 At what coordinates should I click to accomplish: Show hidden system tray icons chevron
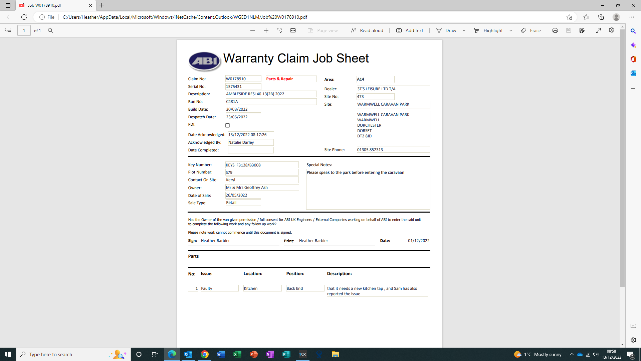[x=572, y=354]
